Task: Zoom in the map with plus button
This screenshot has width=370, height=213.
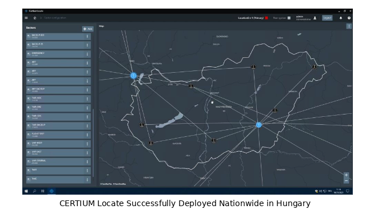Action: pos(346,175)
